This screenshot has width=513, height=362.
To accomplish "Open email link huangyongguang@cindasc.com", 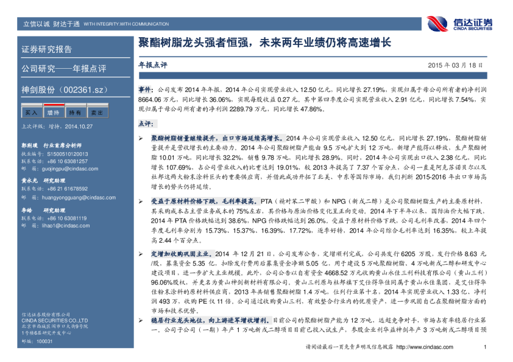I will click(x=79, y=197).
